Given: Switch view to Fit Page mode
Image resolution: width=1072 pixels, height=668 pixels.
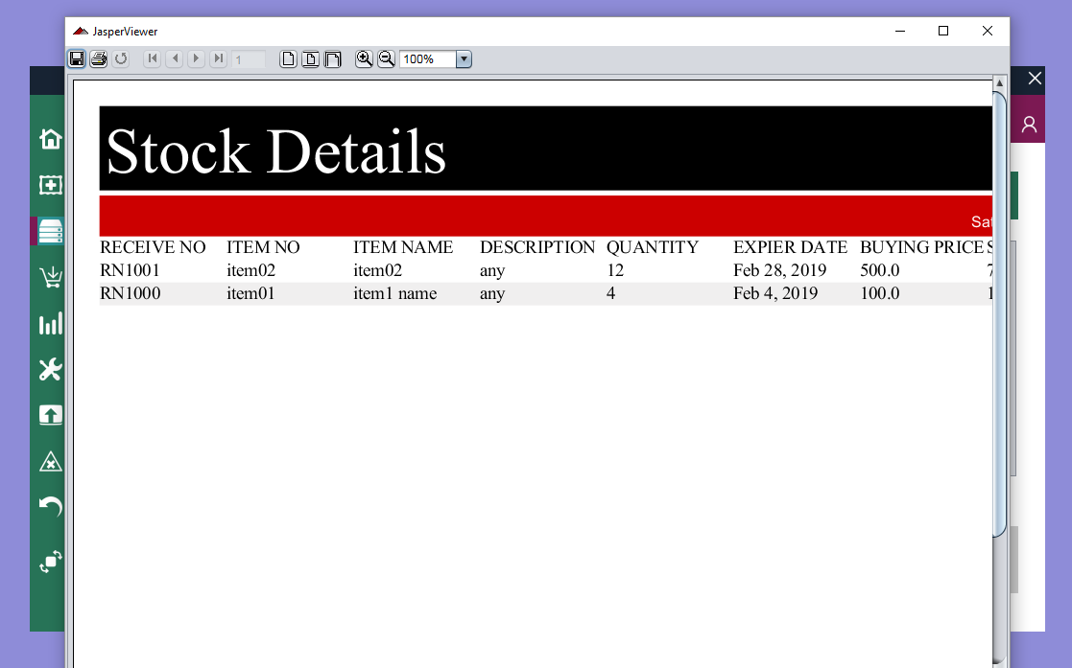Looking at the screenshot, I should (310, 58).
